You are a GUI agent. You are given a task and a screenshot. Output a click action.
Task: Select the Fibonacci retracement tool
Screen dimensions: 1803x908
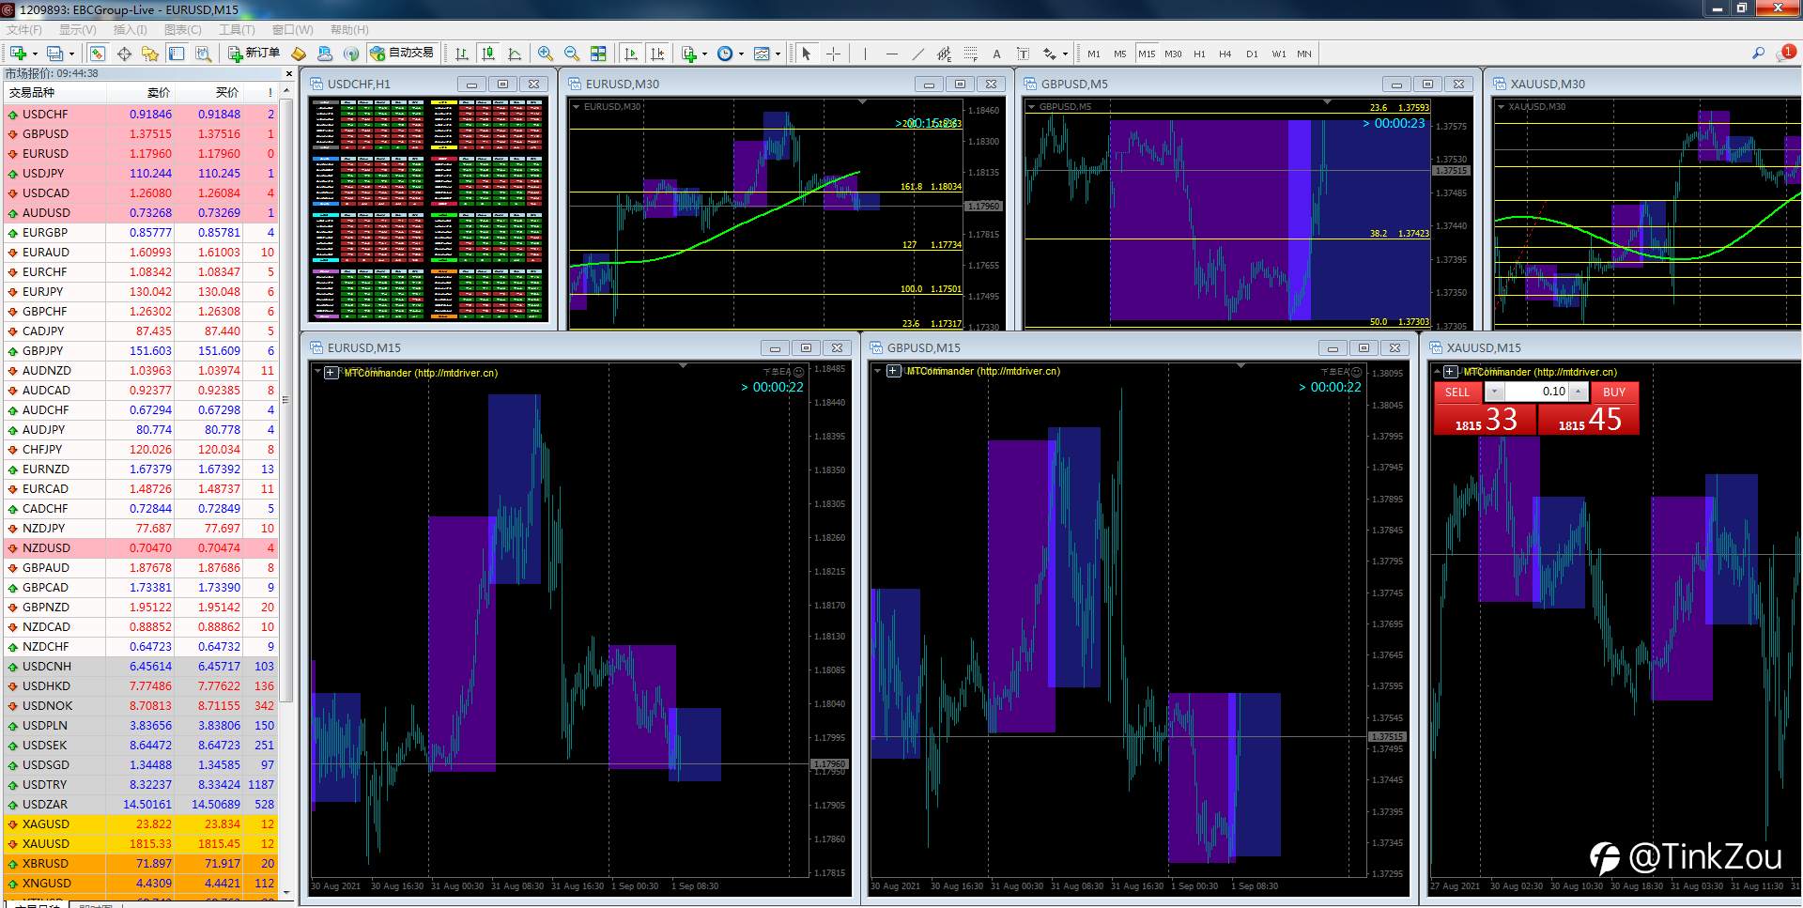(971, 54)
